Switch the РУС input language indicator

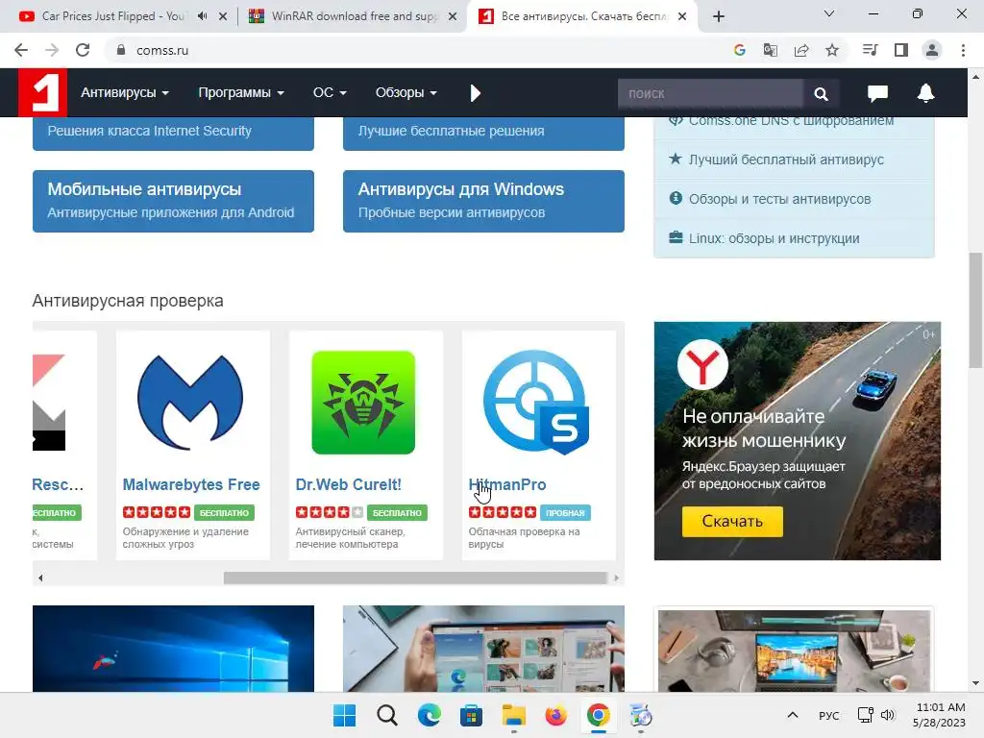click(828, 715)
